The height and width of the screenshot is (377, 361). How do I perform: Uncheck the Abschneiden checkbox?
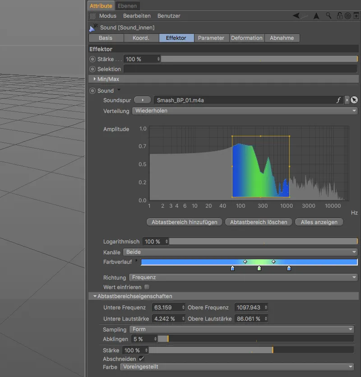[x=141, y=359]
